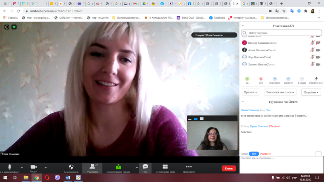This screenshot has height=182, width=324.
Task: Enter full screen via corner icon on video
Action: point(234,27)
